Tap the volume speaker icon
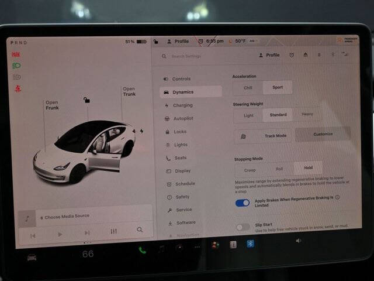374x281 pixels. point(298,241)
